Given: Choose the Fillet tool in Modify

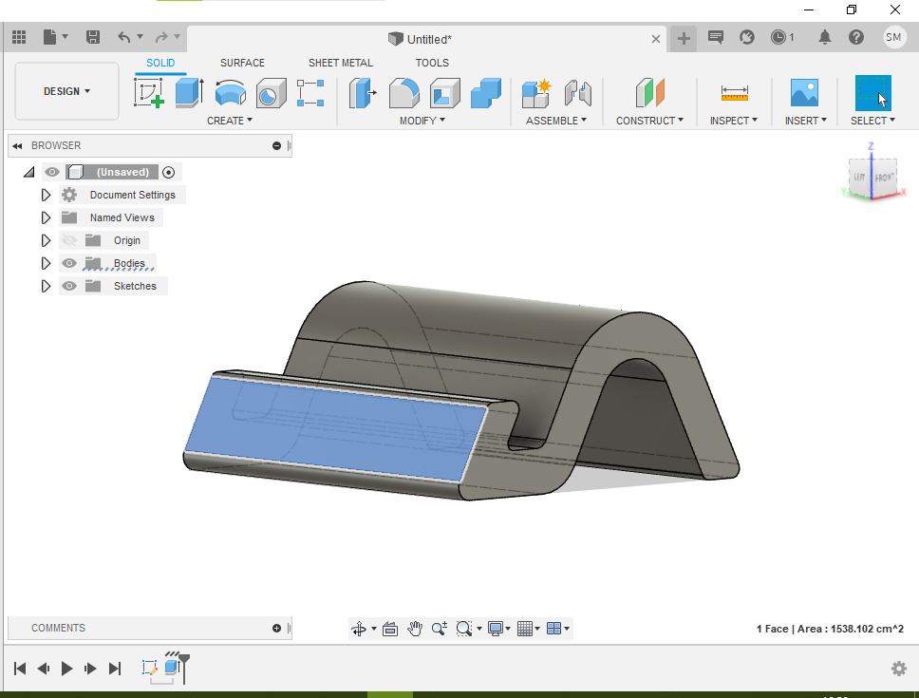Looking at the screenshot, I should click(x=404, y=93).
